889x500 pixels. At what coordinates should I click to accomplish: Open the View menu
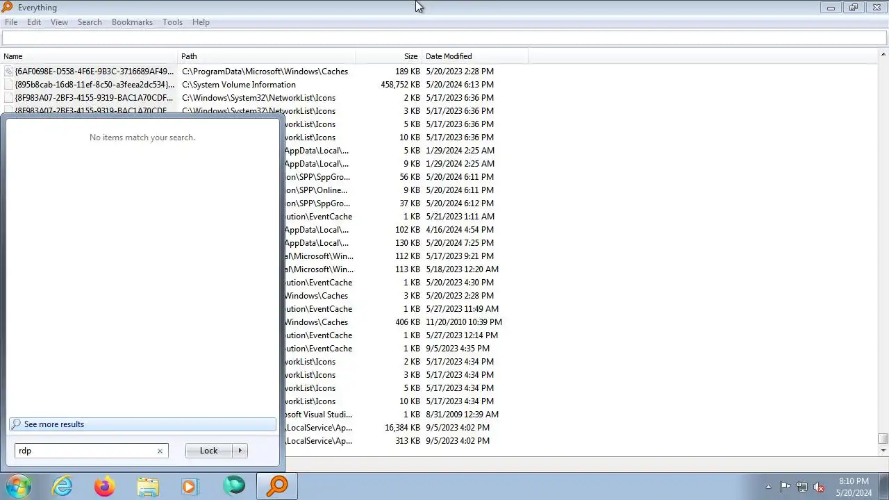coord(59,22)
